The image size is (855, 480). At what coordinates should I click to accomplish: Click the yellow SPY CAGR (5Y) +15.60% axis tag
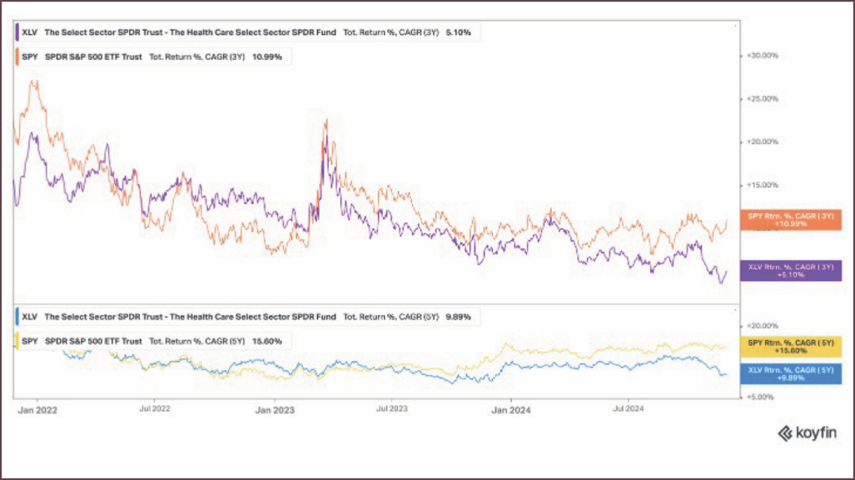point(791,347)
